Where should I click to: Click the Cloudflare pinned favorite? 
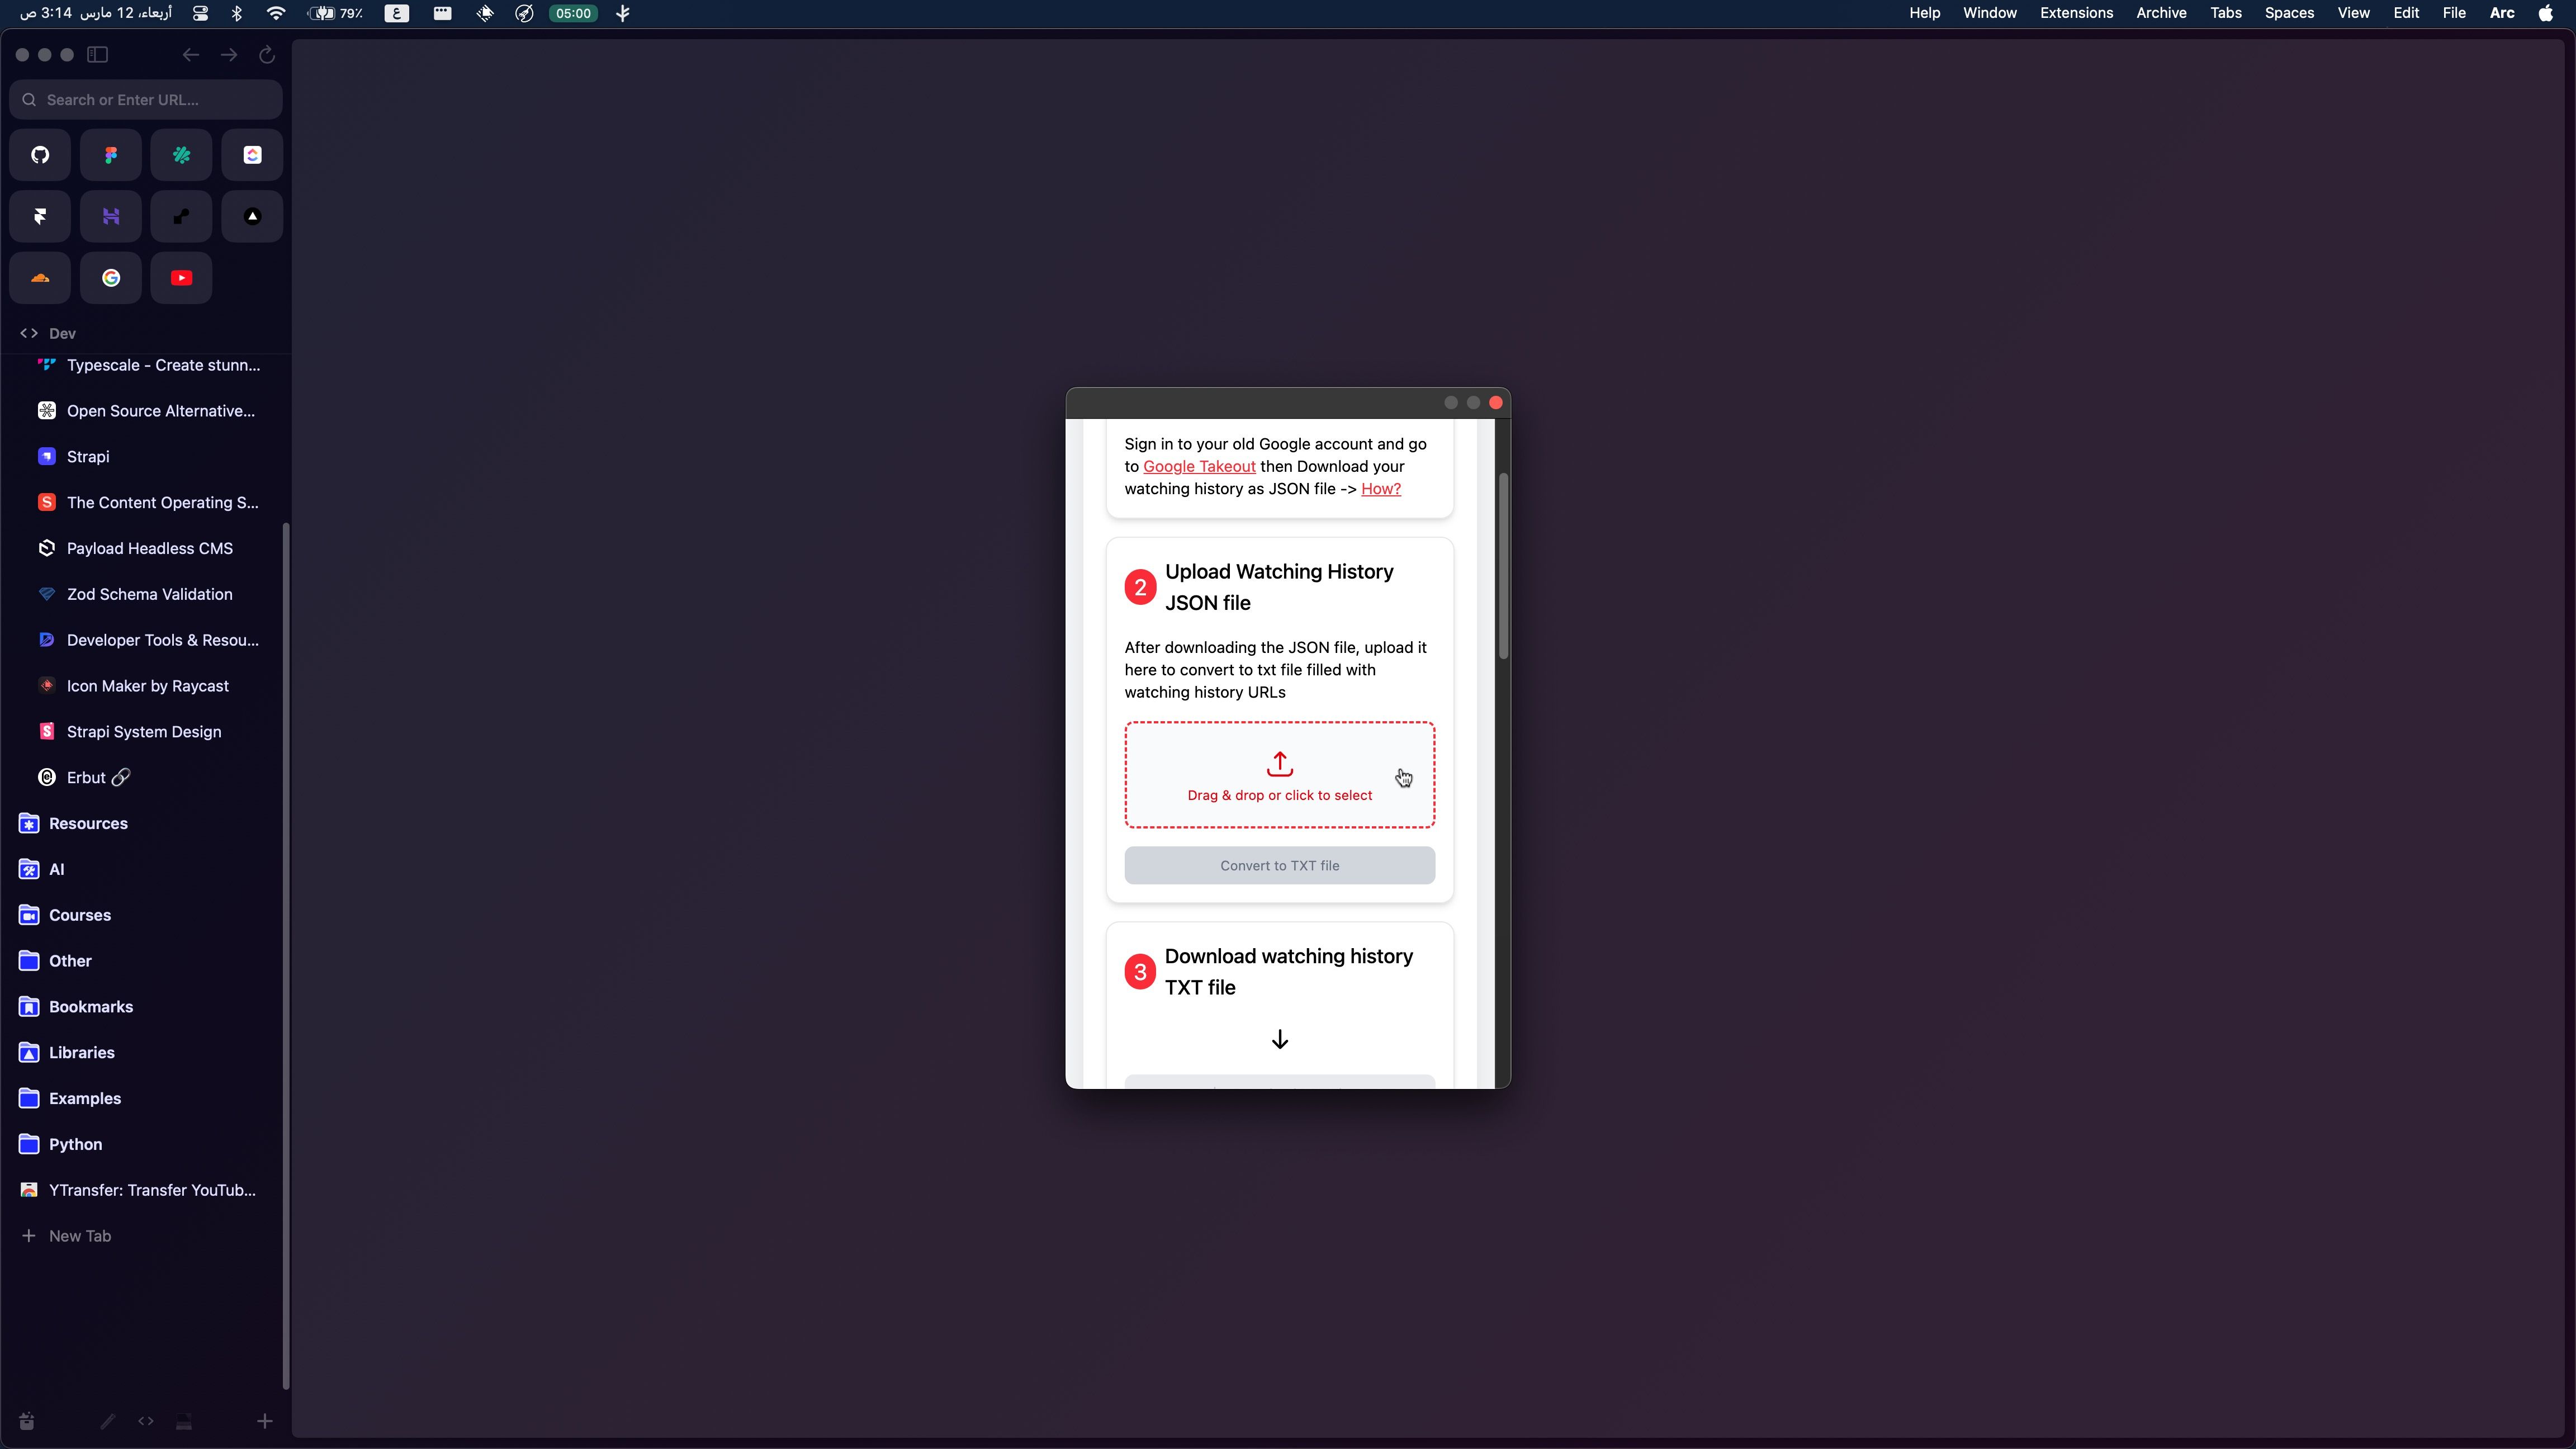(x=40, y=278)
